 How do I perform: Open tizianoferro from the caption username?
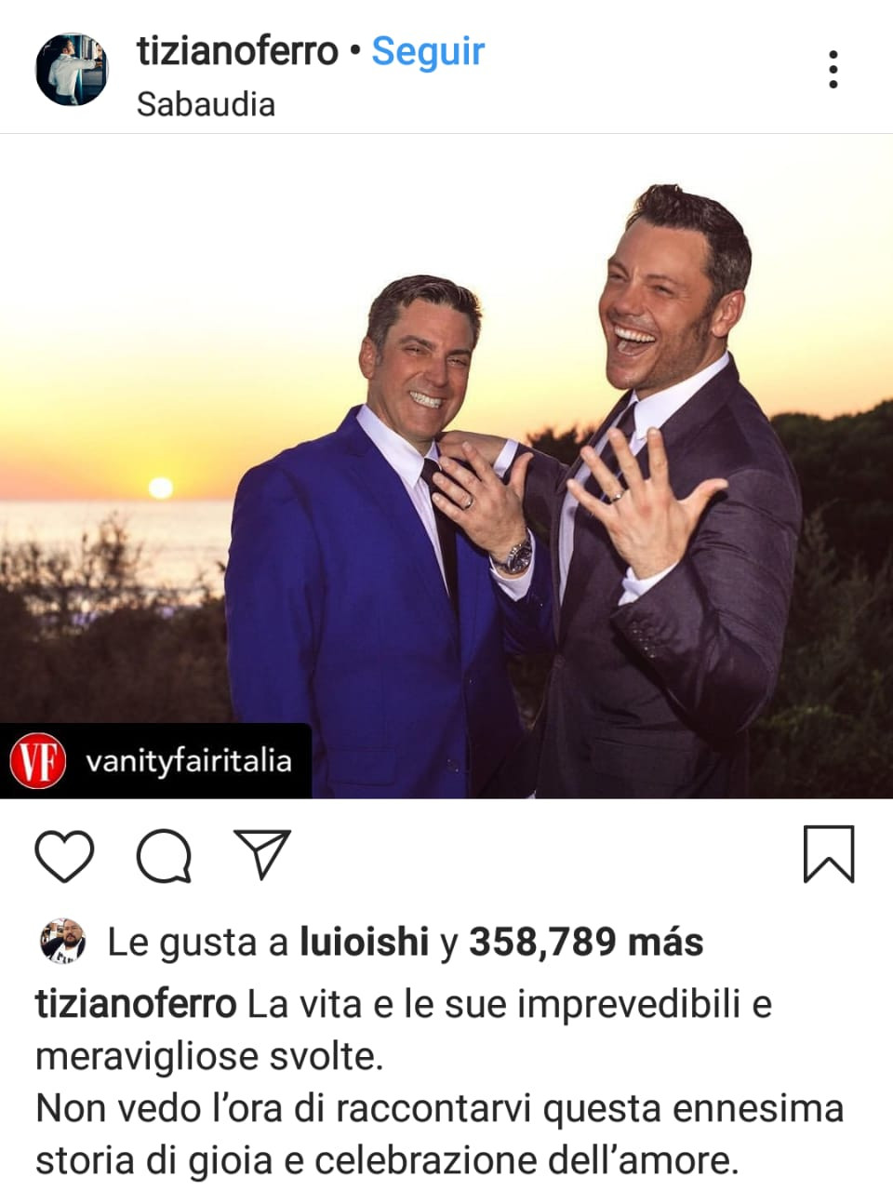tap(136, 1004)
